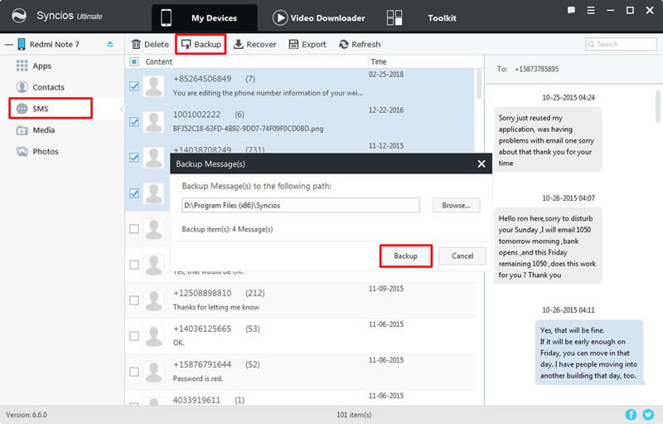Screen dimensions: 663x424
Task: Check the +12508898810 conversation checkbox
Action: [134, 300]
